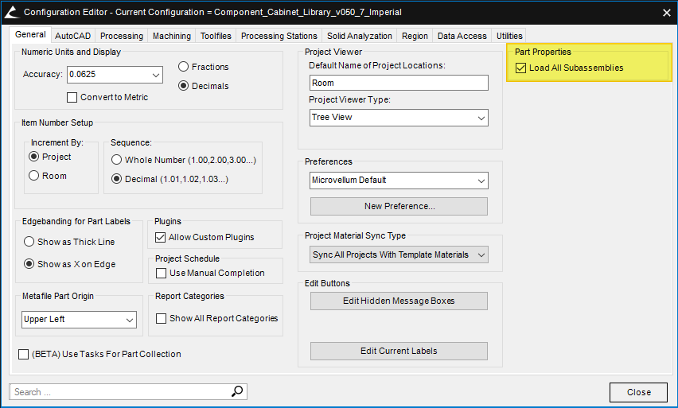Click the New Preference button
678x408 pixels.
click(x=399, y=206)
